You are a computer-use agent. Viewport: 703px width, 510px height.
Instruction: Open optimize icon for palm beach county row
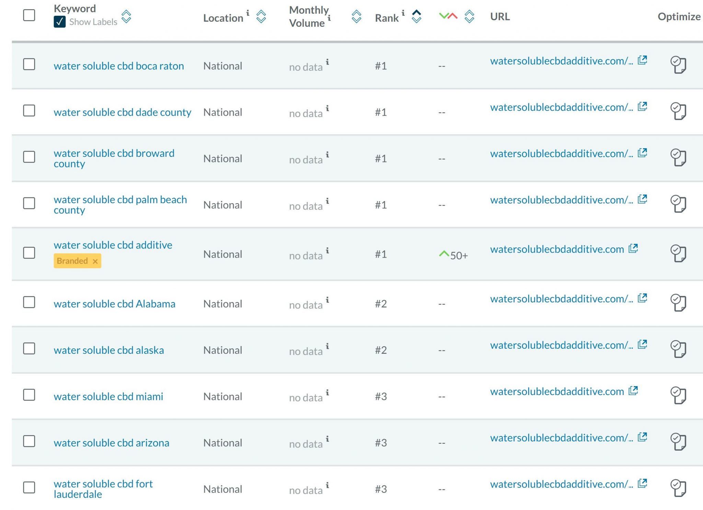pos(678,204)
